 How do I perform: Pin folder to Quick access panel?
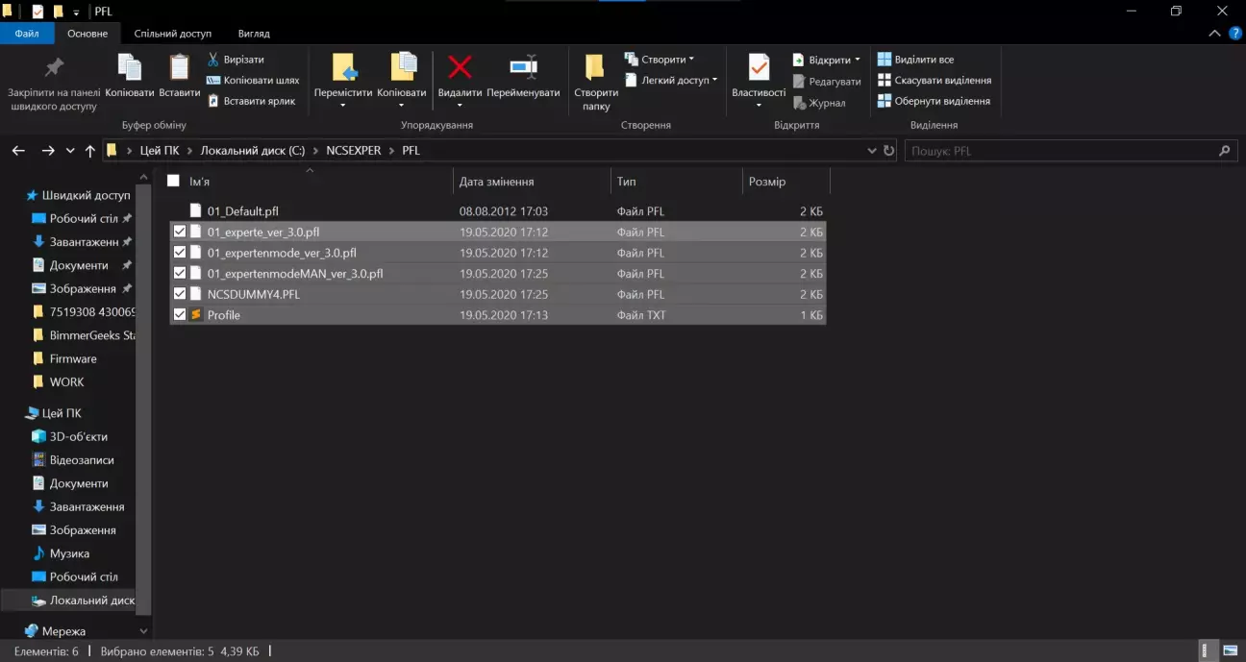[x=53, y=84]
